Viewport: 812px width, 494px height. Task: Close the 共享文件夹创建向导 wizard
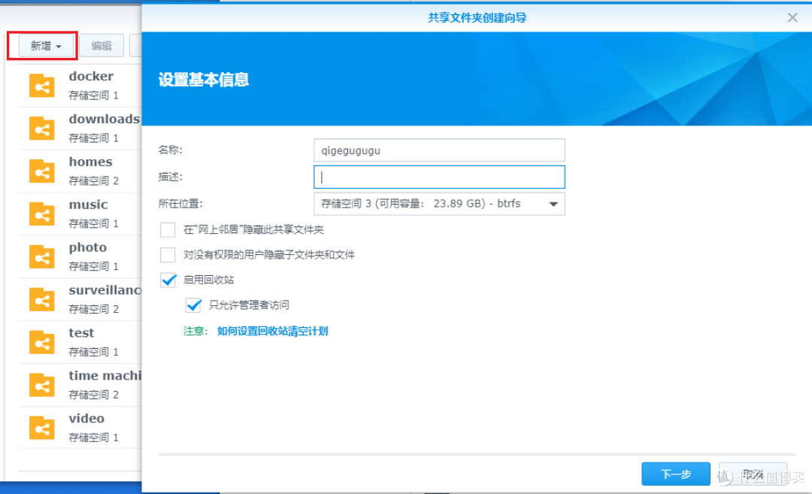click(792, 17)
